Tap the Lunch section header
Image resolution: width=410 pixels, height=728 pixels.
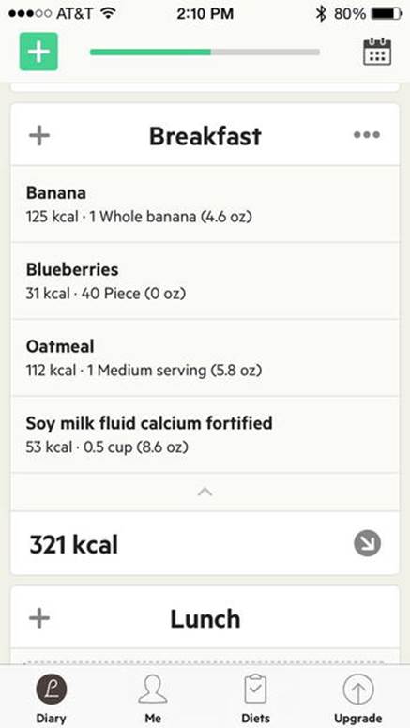tap(205, 618)
